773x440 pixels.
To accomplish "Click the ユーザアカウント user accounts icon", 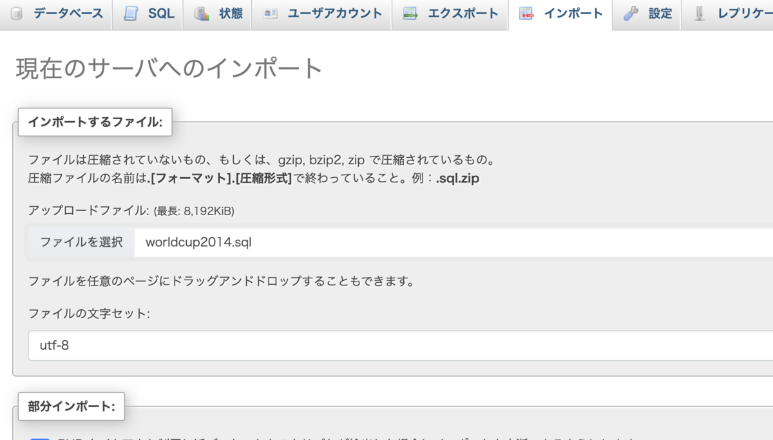I will 271,12.
